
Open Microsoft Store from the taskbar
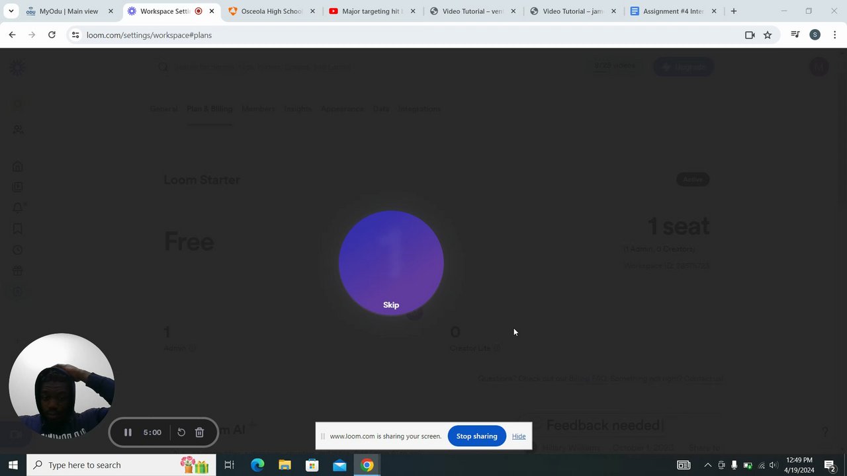[x=312, y=465]
